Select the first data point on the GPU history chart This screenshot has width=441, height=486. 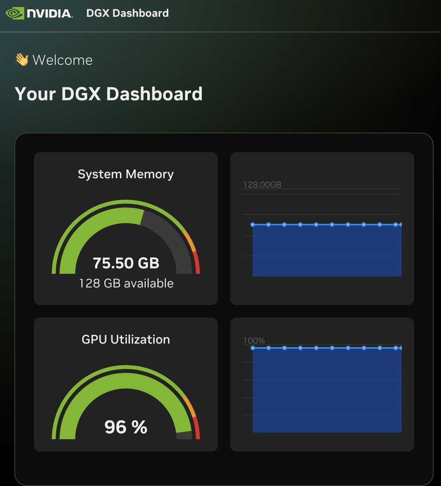click(253, 348)
